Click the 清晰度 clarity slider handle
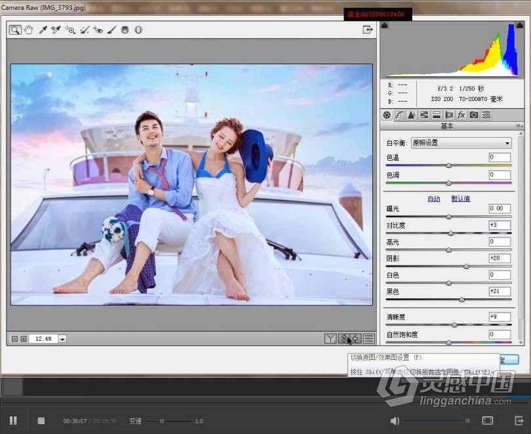The height and width of the screenshot is (434, 531). tap(454, 325)
